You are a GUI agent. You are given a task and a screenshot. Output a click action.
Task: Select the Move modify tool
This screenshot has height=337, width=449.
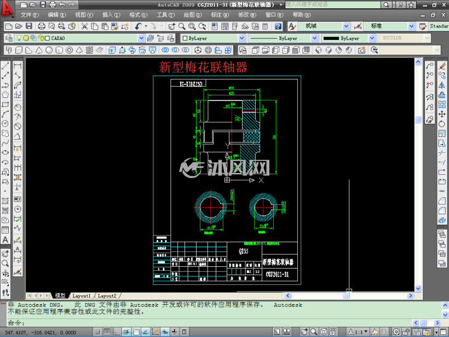442,114
